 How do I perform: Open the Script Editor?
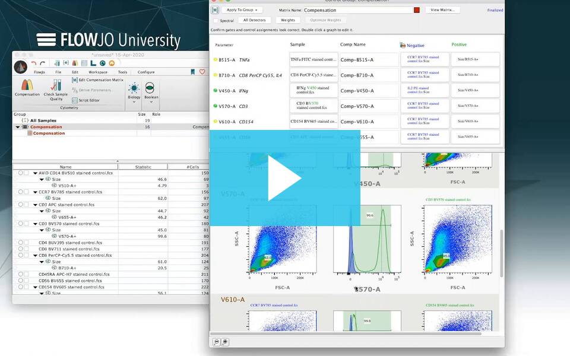(85, 100)
